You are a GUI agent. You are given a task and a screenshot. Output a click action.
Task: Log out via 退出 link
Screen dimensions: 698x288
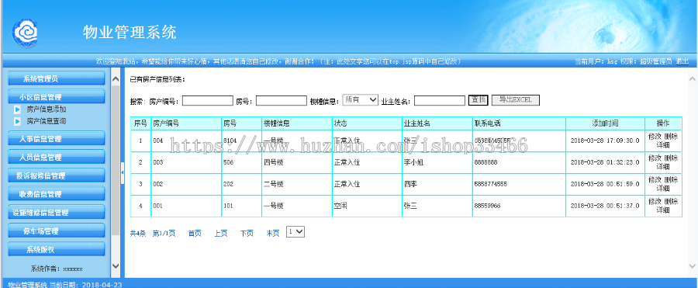(x=682, y=61)
